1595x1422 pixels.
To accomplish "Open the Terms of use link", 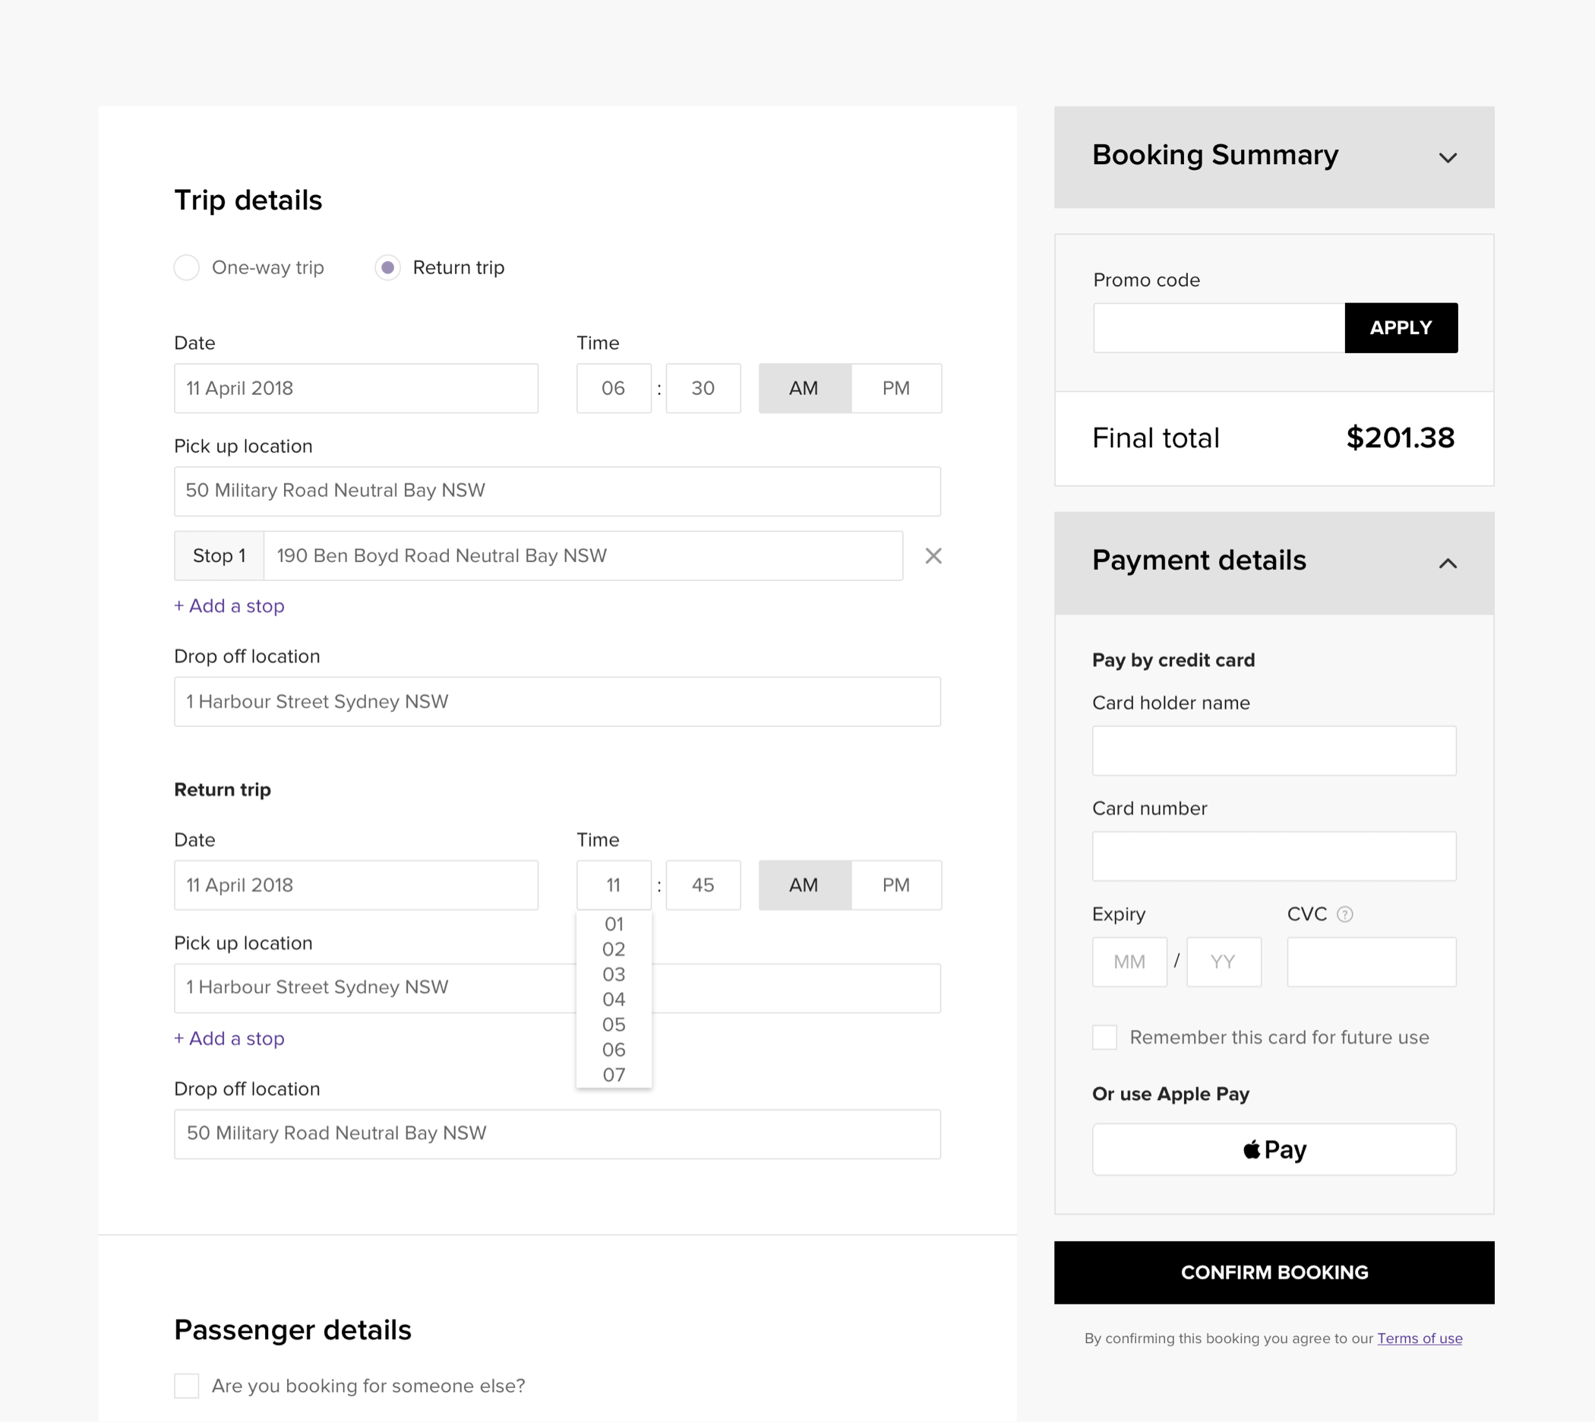I will [1420, 1338].
